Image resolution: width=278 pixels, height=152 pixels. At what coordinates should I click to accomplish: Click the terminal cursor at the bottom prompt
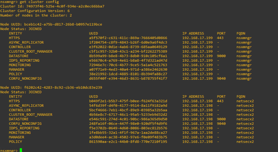[x=21, y=150]
